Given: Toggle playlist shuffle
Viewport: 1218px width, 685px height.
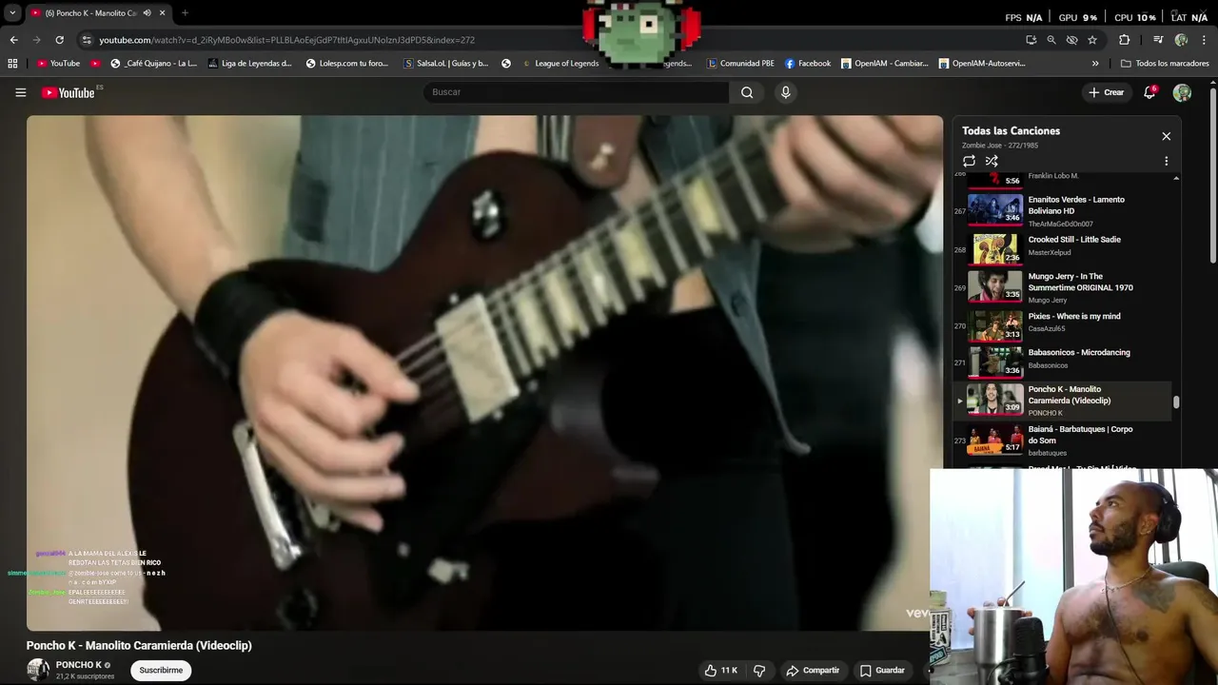Looking at the screenshot, I should pyautogui.click(x=992, y=162).
